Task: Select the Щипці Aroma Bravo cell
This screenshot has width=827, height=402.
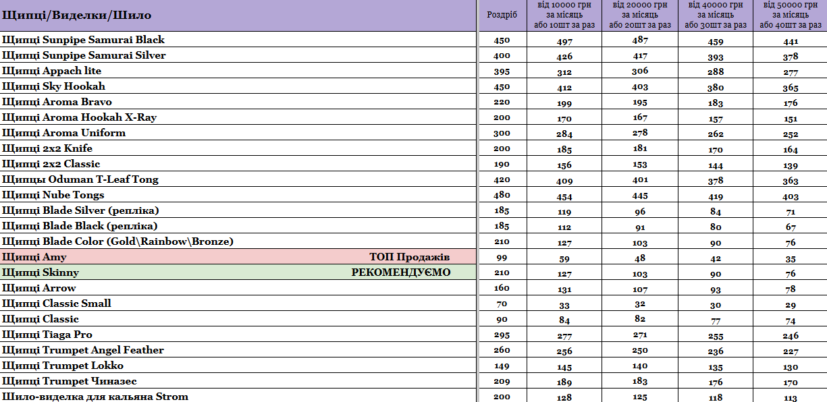Action: pos(238,102)
